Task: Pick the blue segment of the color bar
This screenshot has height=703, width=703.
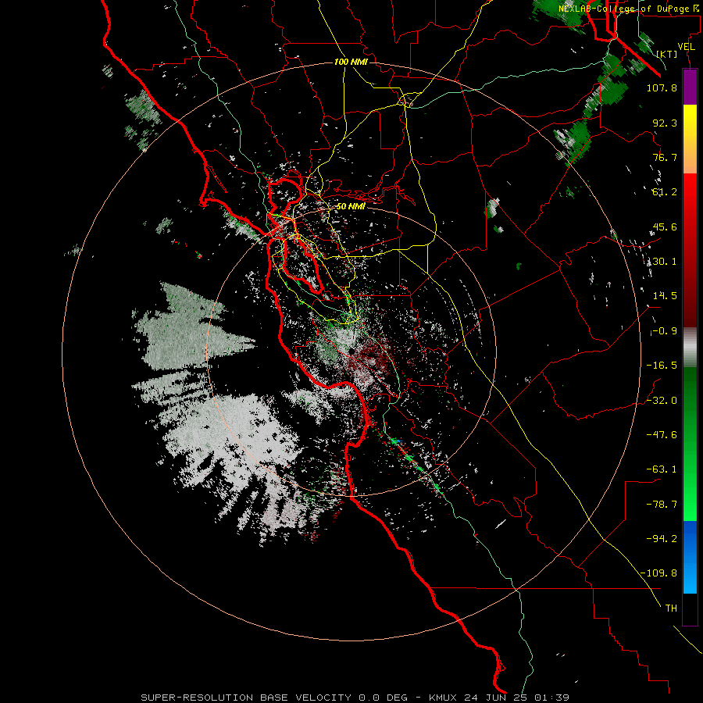Action: [690, 557]
